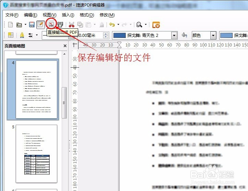Click the hourglass indent marker on ruler
The width and height of the screenshot is (248, 191).
click(x=120, y=45)
